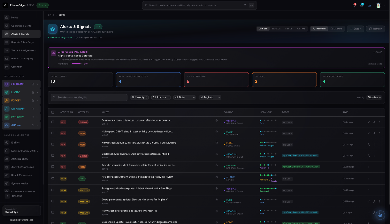Select the Last 24h time range
The height and width of the screenshot is (224, 390).
tap(263, 29)
